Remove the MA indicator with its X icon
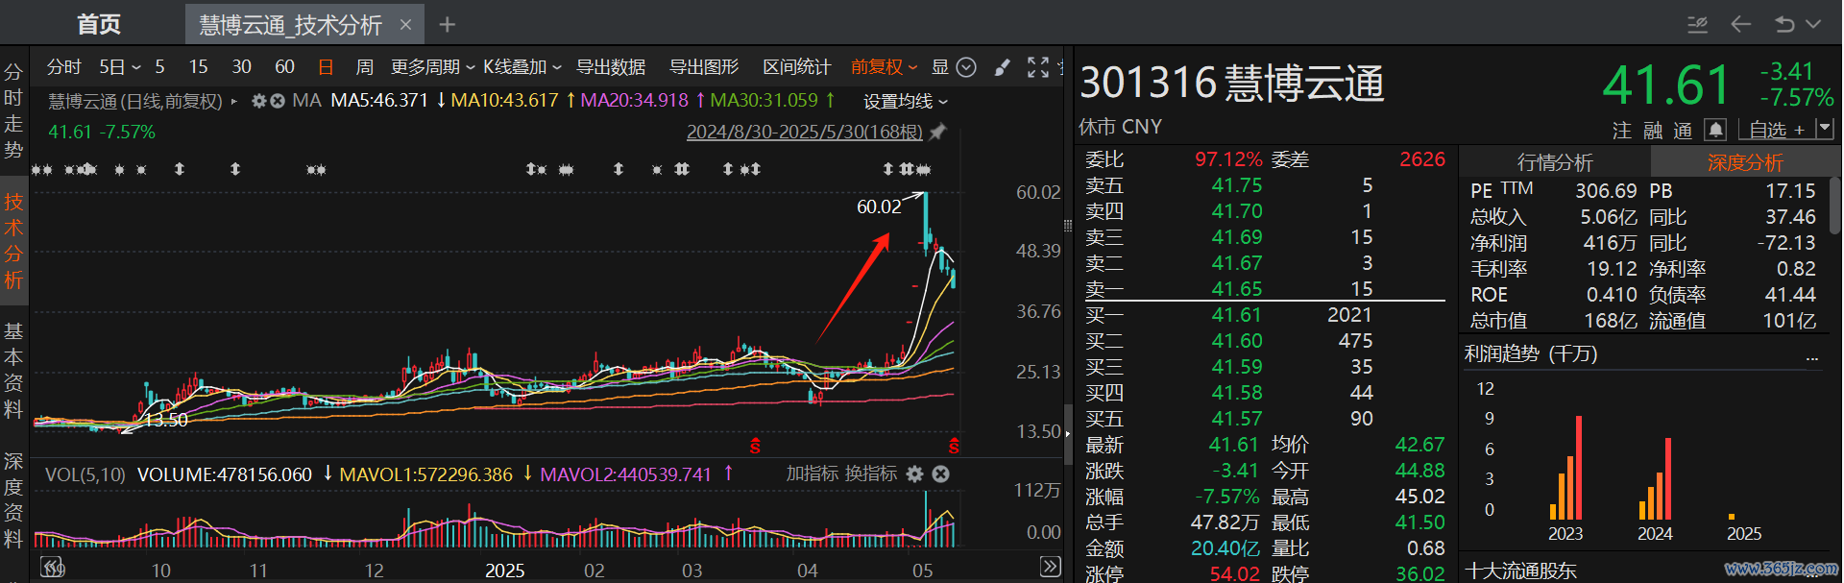1844x583 pixels. pos(278,101)
